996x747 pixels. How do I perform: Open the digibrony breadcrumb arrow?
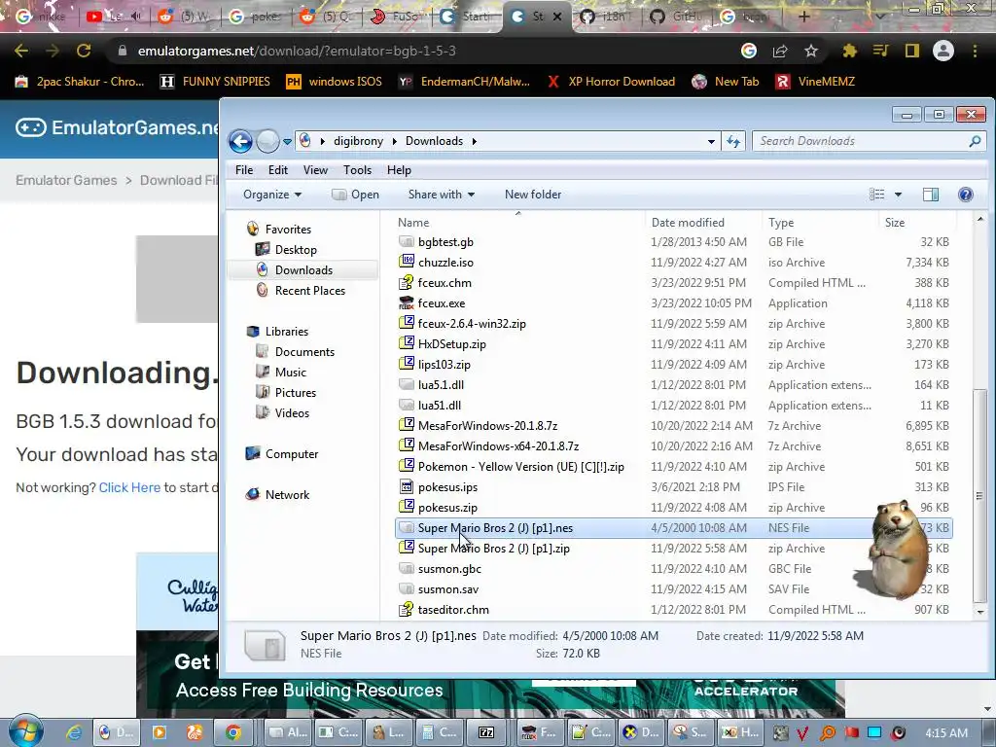(395, 141)
